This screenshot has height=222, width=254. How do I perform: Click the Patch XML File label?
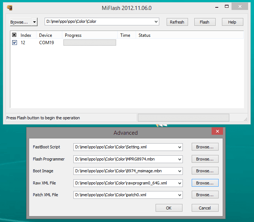(x=45, y=195)
